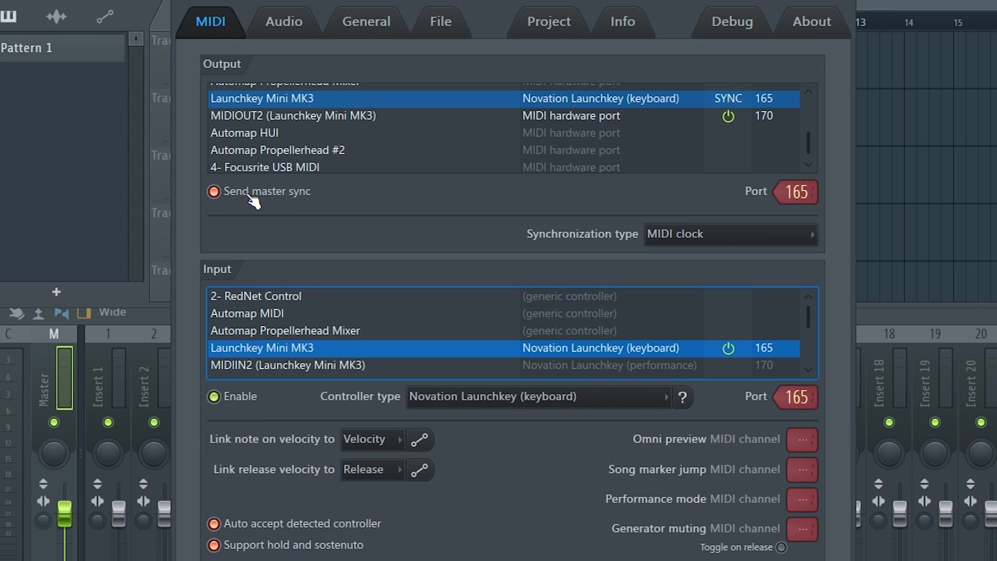The image size is (997, 561).
Task: Switch to the General settings tab
Action: 366,21
